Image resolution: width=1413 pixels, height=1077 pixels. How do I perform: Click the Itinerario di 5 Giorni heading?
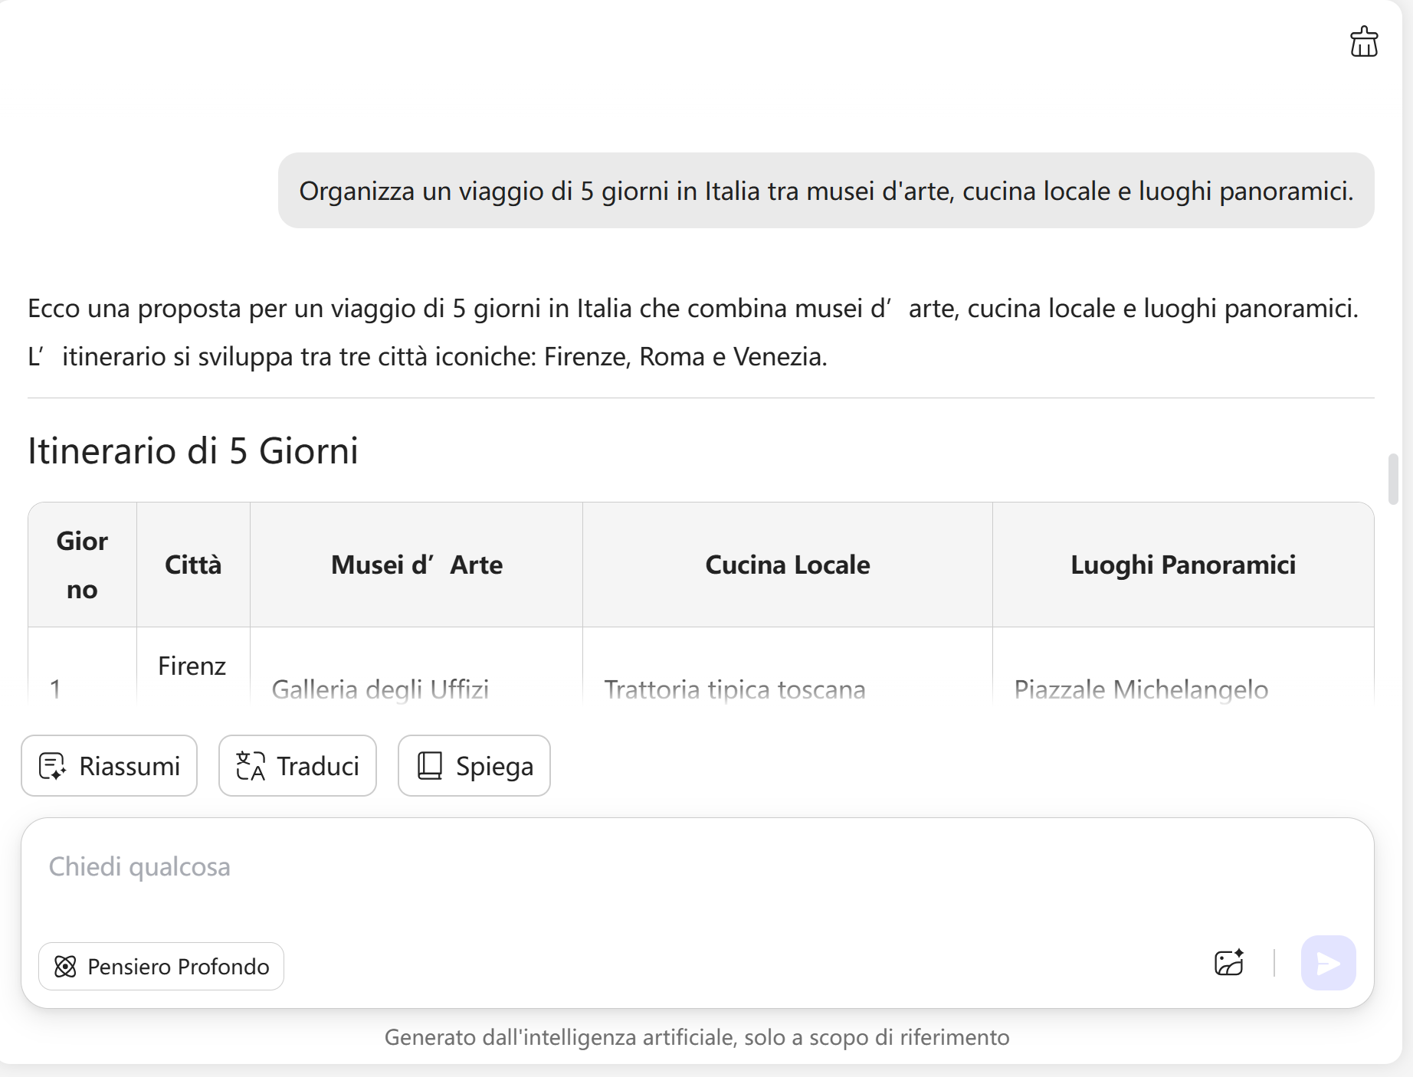[193, 450]
